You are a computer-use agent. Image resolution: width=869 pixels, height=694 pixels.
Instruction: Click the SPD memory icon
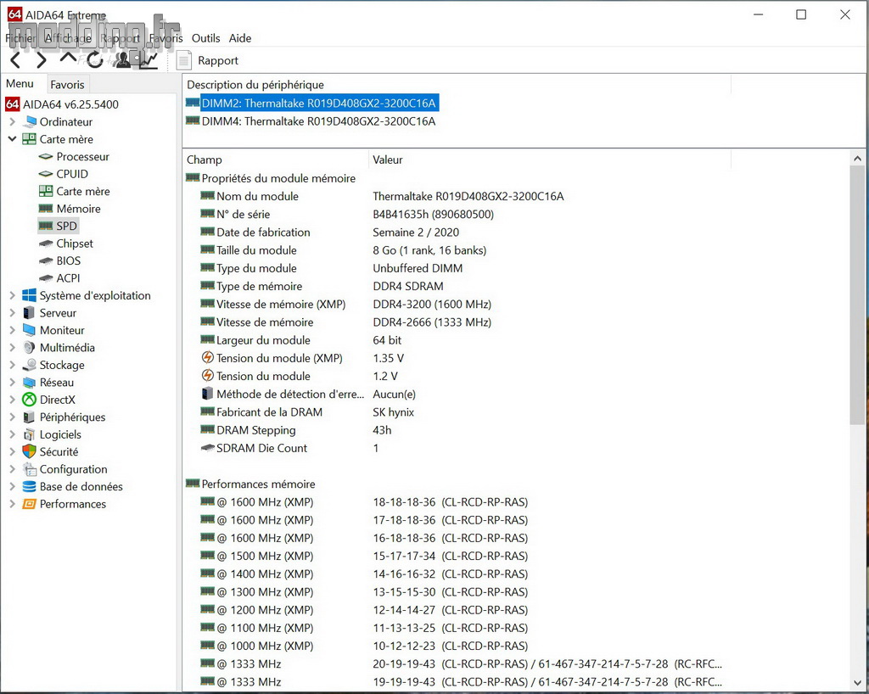click(x=46, y=226)
